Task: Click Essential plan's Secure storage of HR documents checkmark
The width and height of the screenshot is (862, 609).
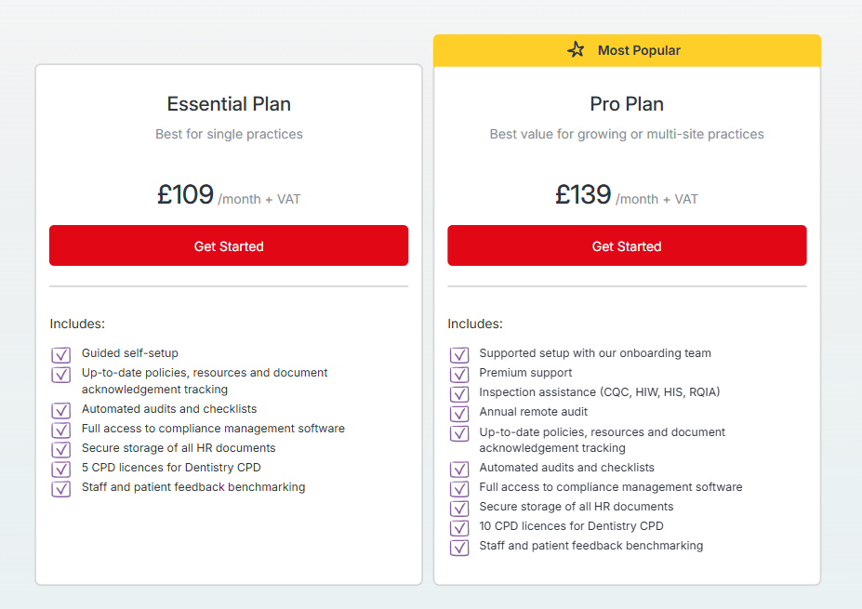Action: (x=61, y=449)
